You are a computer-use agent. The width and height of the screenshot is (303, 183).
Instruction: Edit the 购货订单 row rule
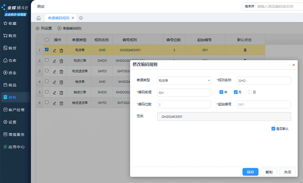[x=55, y=61]
